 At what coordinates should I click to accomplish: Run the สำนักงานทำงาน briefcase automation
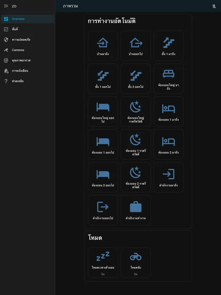[x=136, y=210]
